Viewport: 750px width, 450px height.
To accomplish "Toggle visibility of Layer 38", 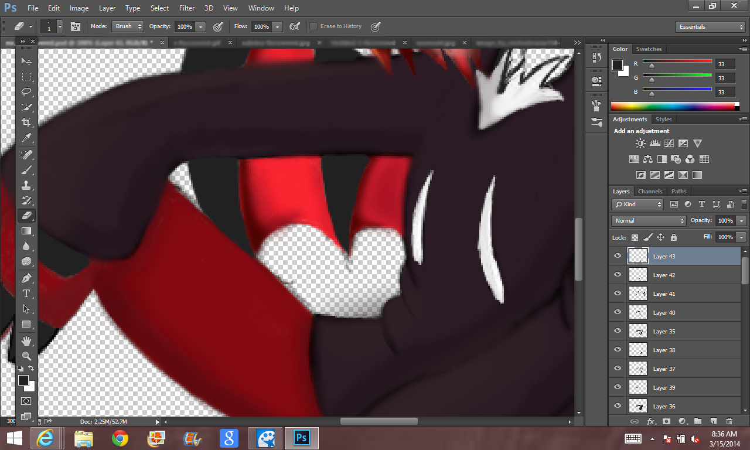I will pos(618,350).
